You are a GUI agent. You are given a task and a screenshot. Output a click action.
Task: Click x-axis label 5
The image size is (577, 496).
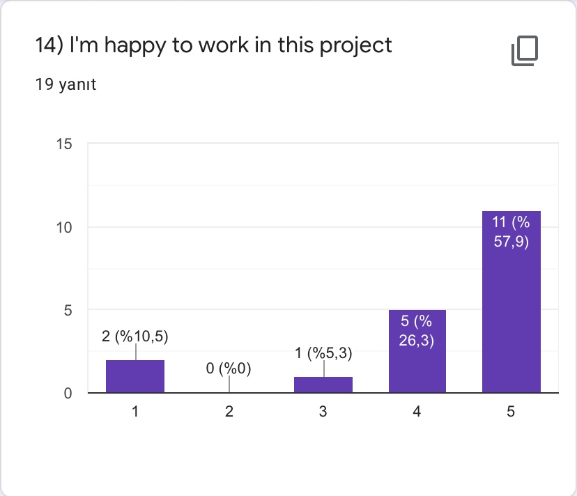click(511, 412)
